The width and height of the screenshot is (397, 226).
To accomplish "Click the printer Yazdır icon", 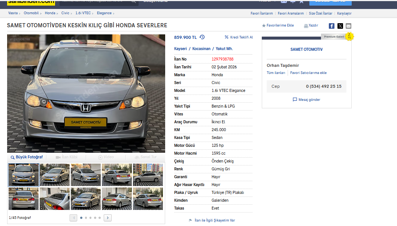I will tap(306, 26).
